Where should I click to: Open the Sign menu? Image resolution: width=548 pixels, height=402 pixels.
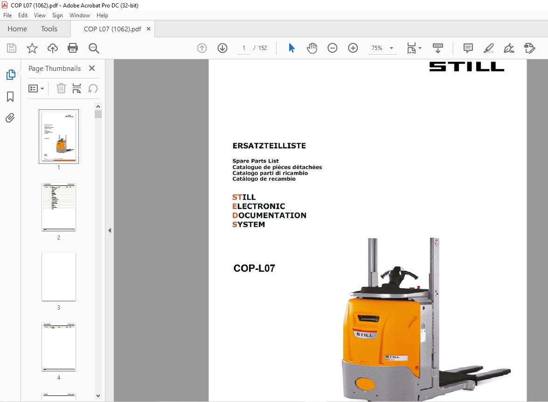tap(57, 15)
